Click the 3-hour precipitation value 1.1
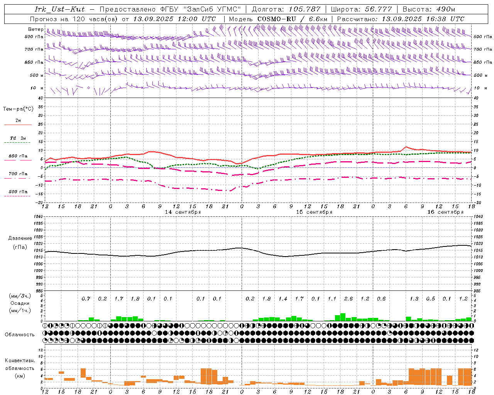The height and width of the screenshot is (395, 494). (x=332, y=299)
